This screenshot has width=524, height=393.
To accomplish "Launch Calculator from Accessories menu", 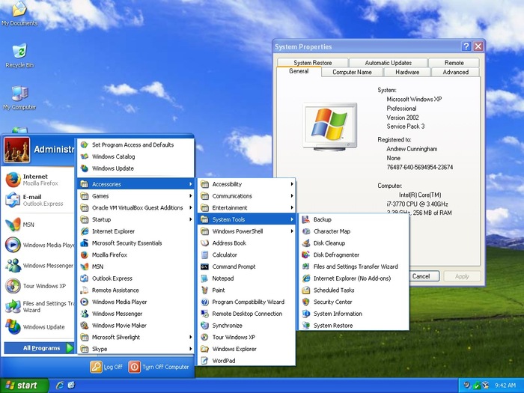I will [x=225, y=255].
